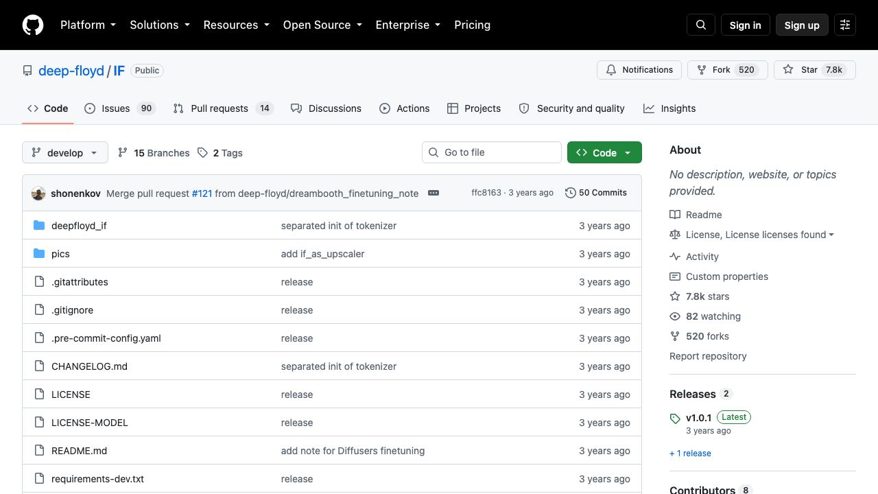Expand the Platform menu
Screen dimensions: 878x494
pyautogui.click(x=88, y=25)
